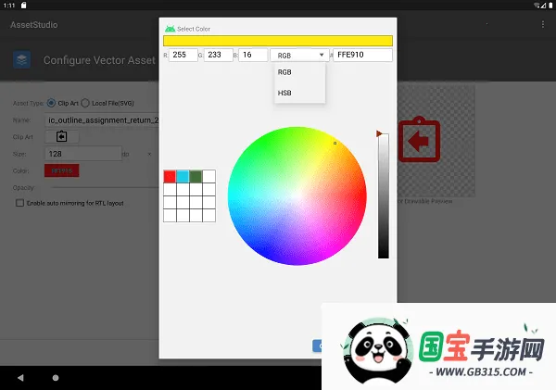Edit the B value field showing 16
Image resolution: width=556 pixels, height=390 pixels.
click(253, 55)
